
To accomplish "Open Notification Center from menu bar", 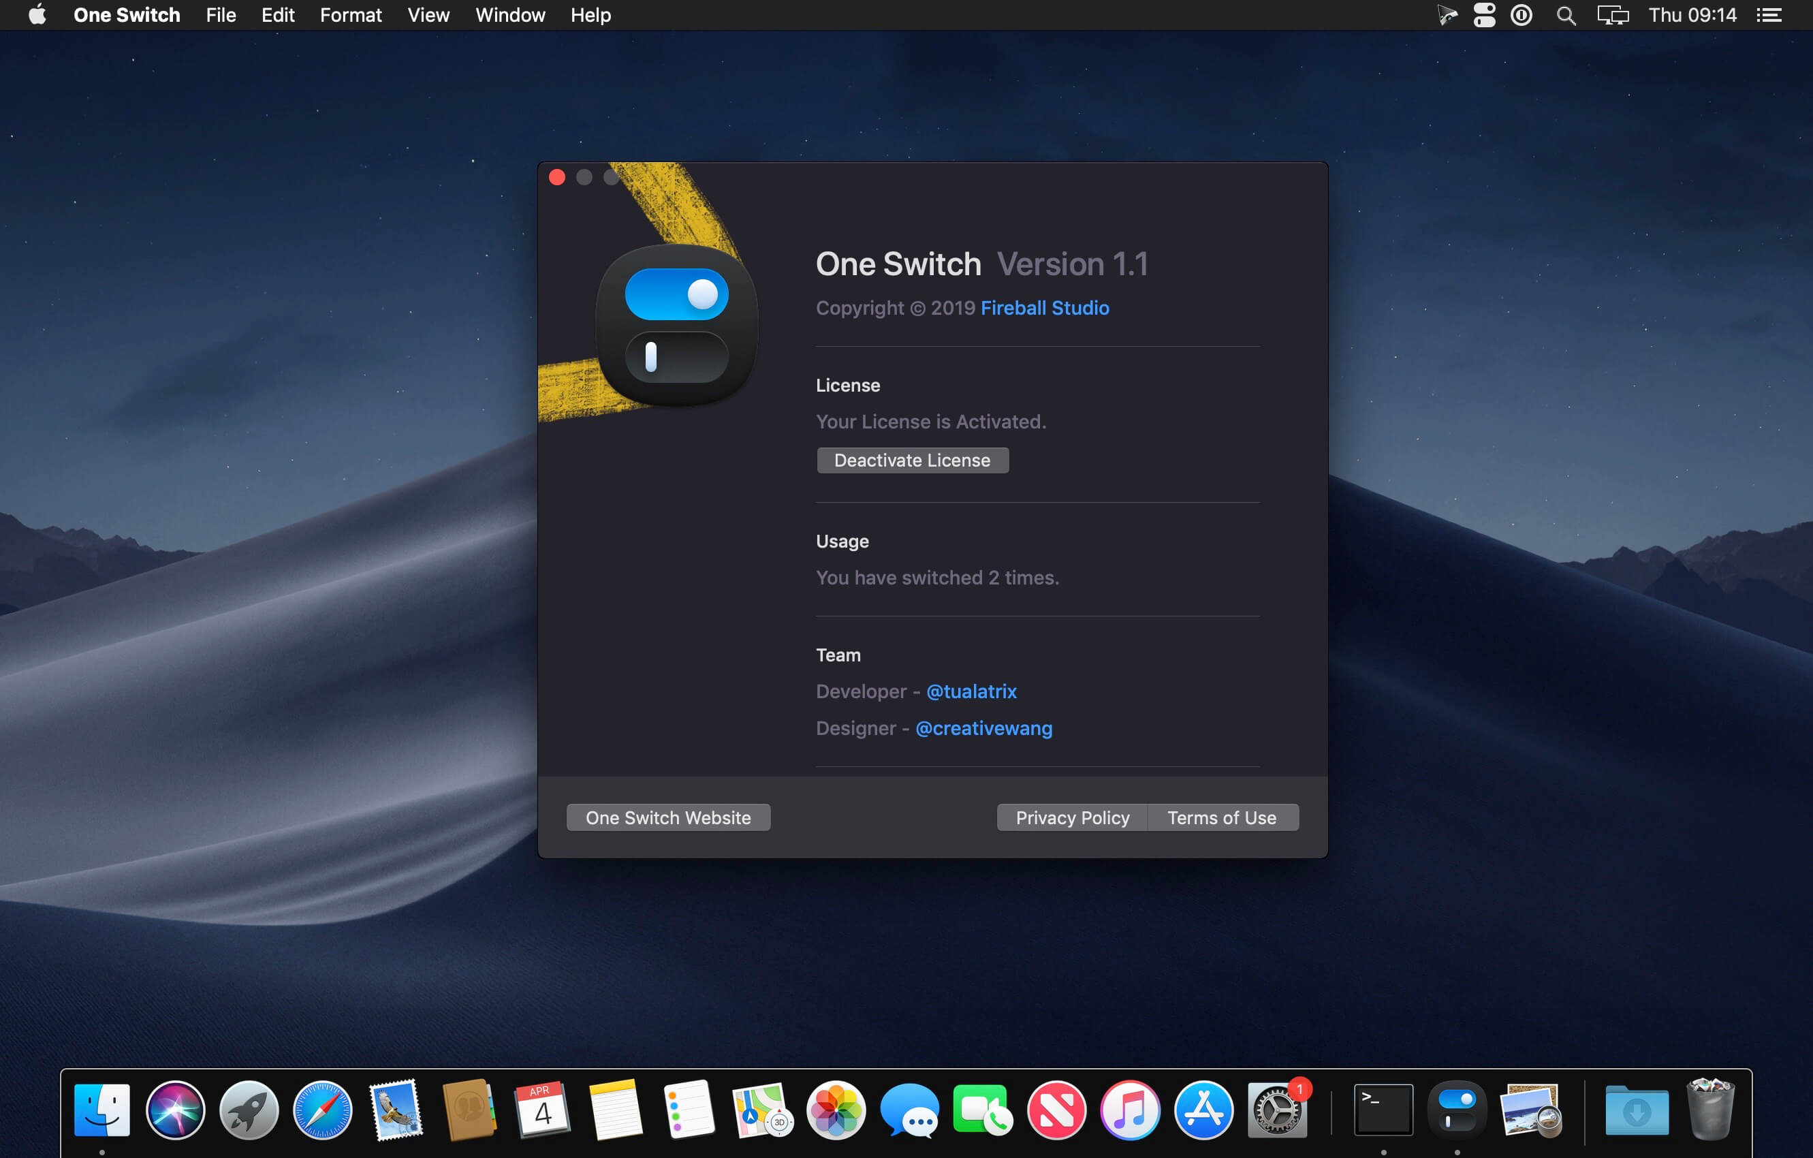I will [1769, 15].
